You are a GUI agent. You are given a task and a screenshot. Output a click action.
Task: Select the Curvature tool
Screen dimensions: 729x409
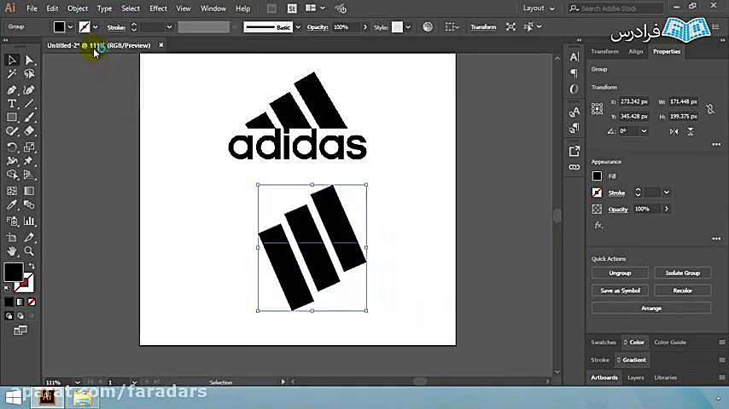[x=29, y=89]
